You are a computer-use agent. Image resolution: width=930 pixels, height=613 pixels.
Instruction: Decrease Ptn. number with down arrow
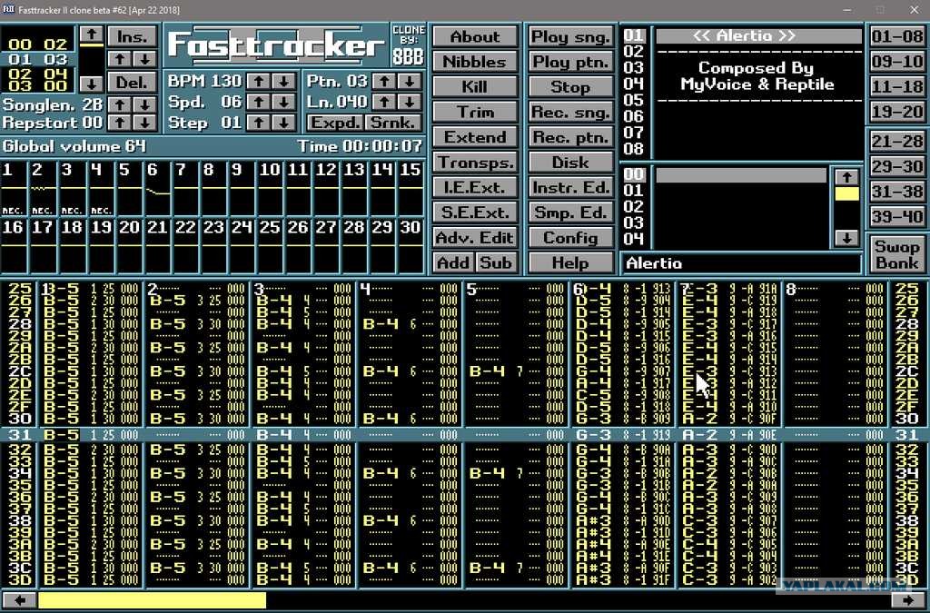410,81
